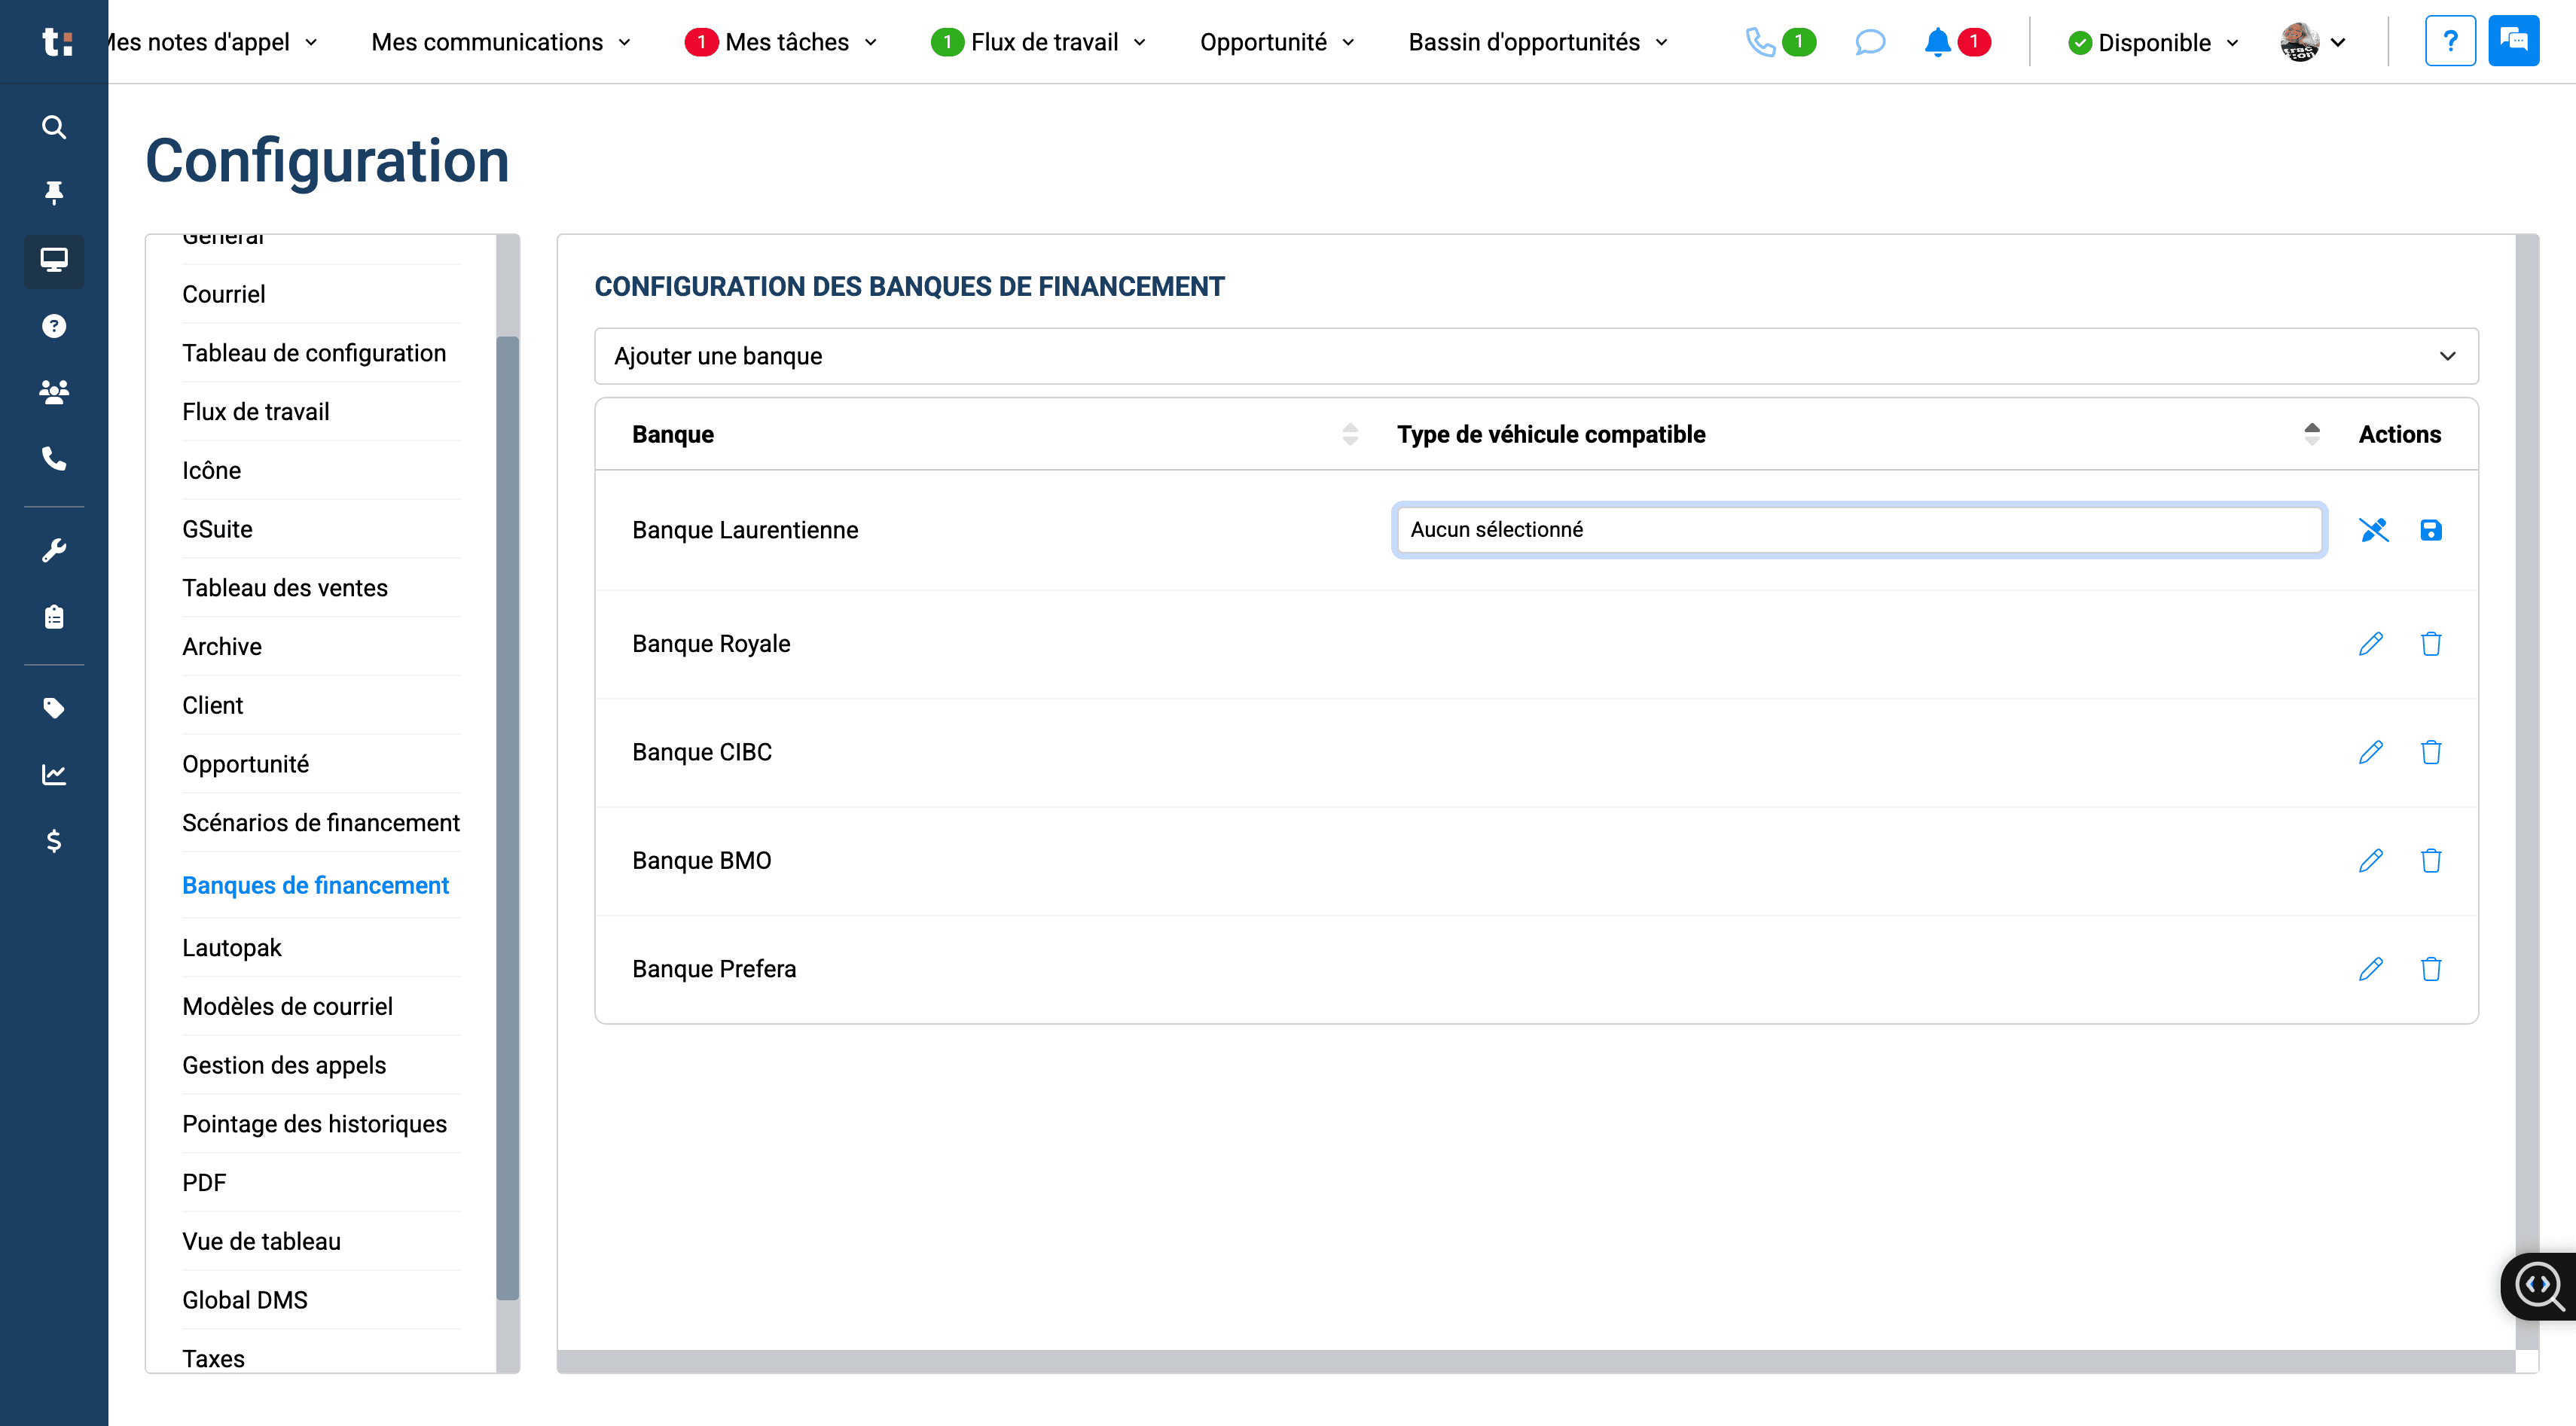Image resolution: width=2576 pixels, height=1426 pixels.
Task: Open the Mes tâches menu
Action: point(781,42)
